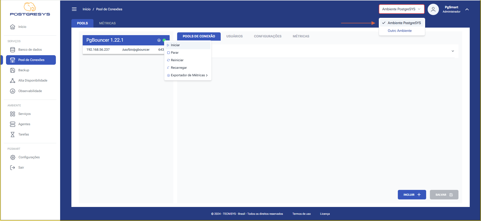This screenshot has width=481, height=221.
Task: Click the green status dot on PgBouncer
Action: (164, 40)
